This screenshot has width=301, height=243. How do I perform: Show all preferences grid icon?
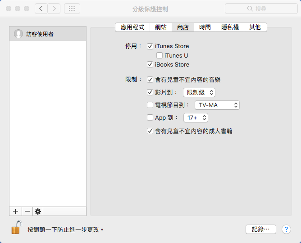(72, 9)
